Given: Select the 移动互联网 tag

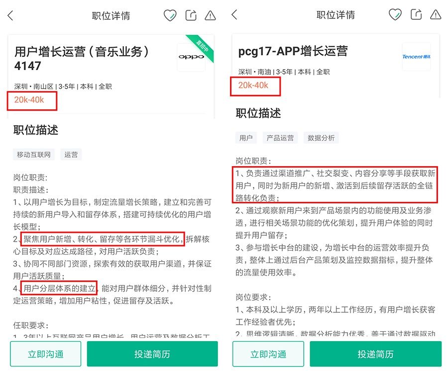Looking at the screenshot, I should coord(34,155).
